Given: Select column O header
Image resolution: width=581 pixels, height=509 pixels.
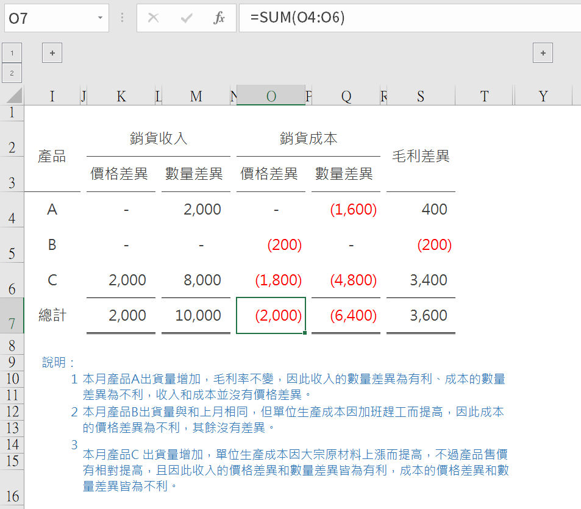Looking at the screenshot, I should click(x=271, y=96).
